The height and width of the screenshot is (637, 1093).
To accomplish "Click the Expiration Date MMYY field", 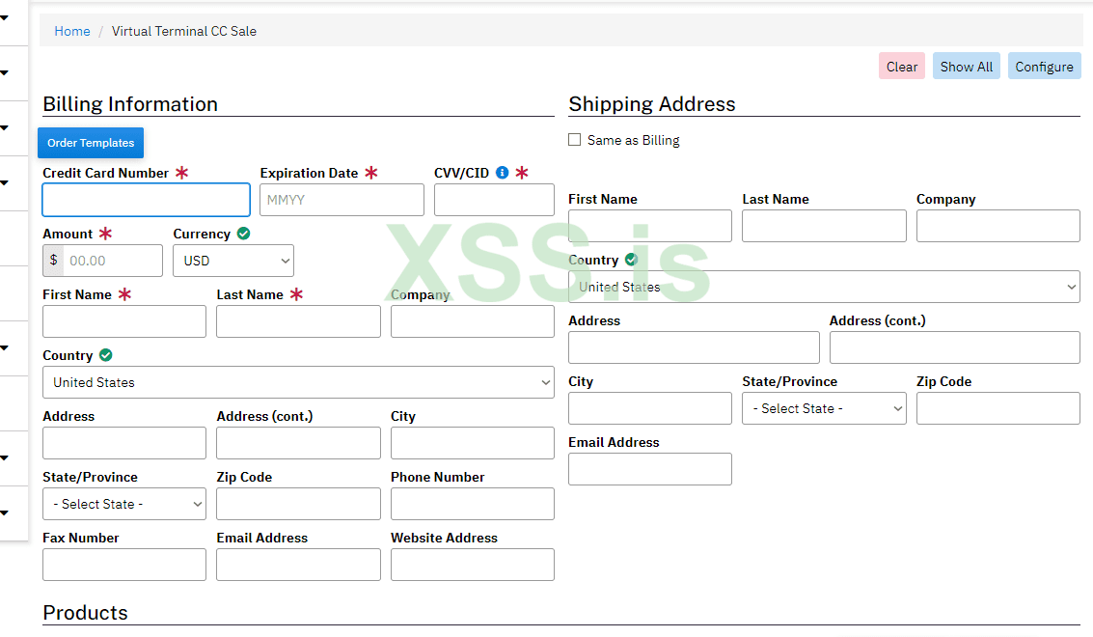I will pyautogui.click(x=342, y=200).
